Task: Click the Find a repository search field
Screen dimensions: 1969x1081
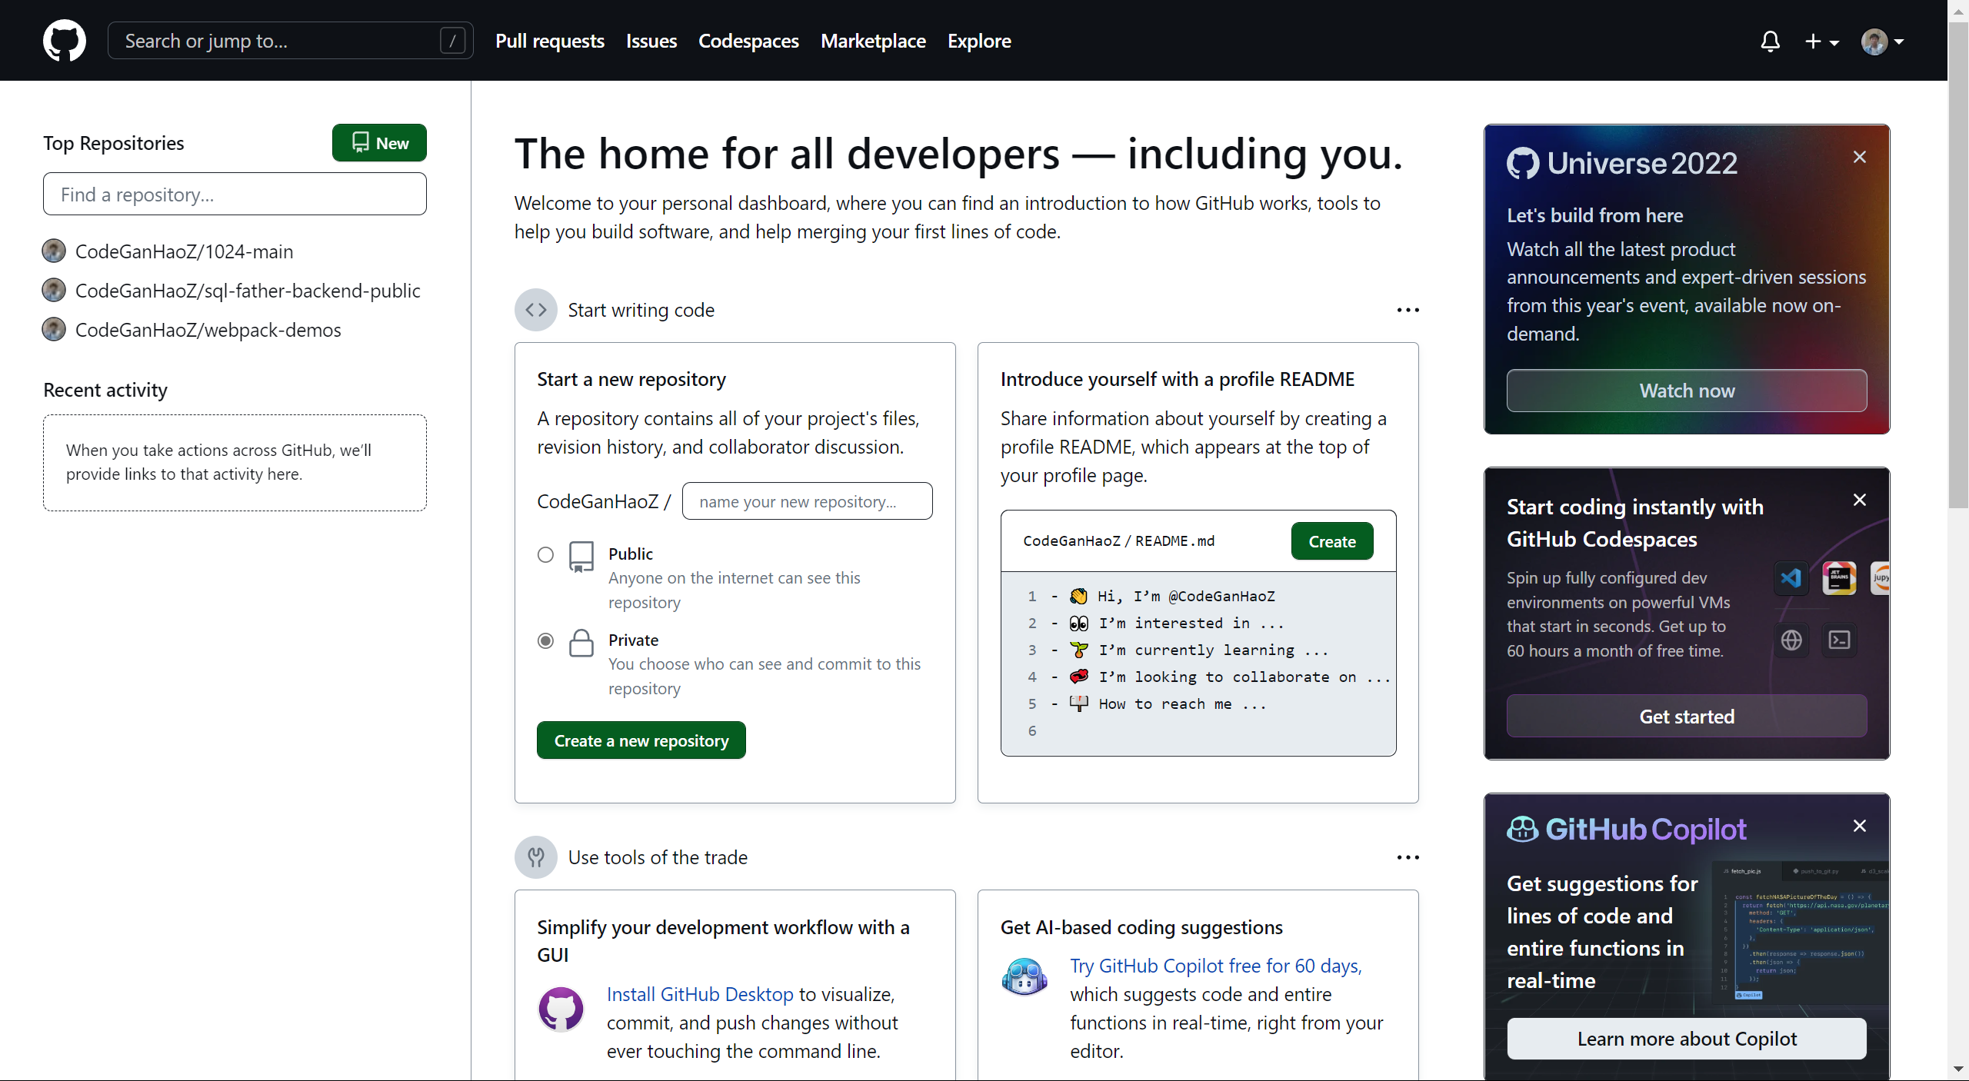Action: [235, 195]
